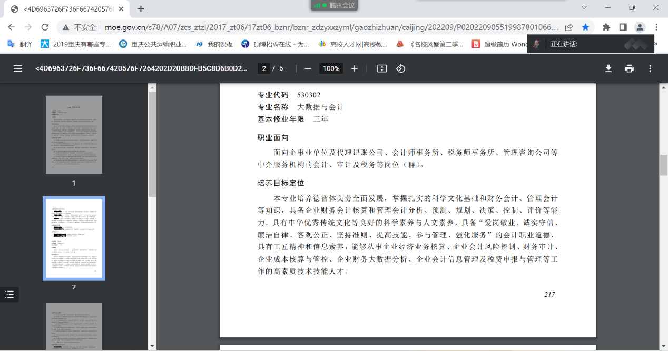Image resolution: width=668 pixels, height=351 pixels.
Task: Bookmark this page with star icon
Action: click(x=585, y=27)
